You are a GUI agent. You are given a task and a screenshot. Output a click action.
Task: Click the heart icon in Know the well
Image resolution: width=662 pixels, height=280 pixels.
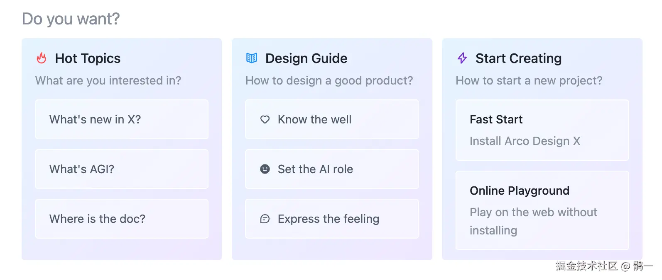pyautogui.click(x=265, y=120)
